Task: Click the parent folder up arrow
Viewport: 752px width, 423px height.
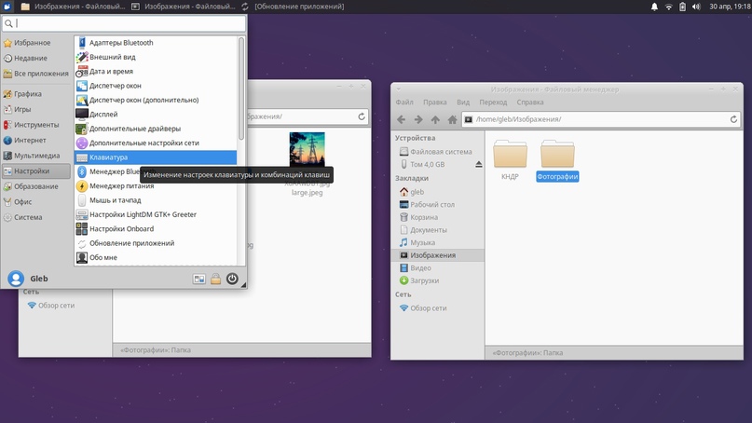Action: point(435,119)
